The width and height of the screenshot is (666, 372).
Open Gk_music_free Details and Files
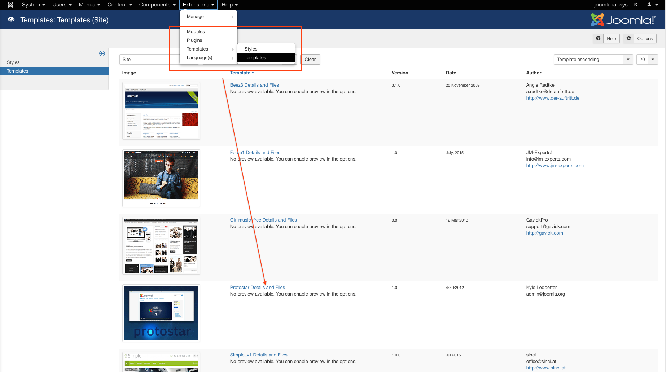tap(263, 220)
